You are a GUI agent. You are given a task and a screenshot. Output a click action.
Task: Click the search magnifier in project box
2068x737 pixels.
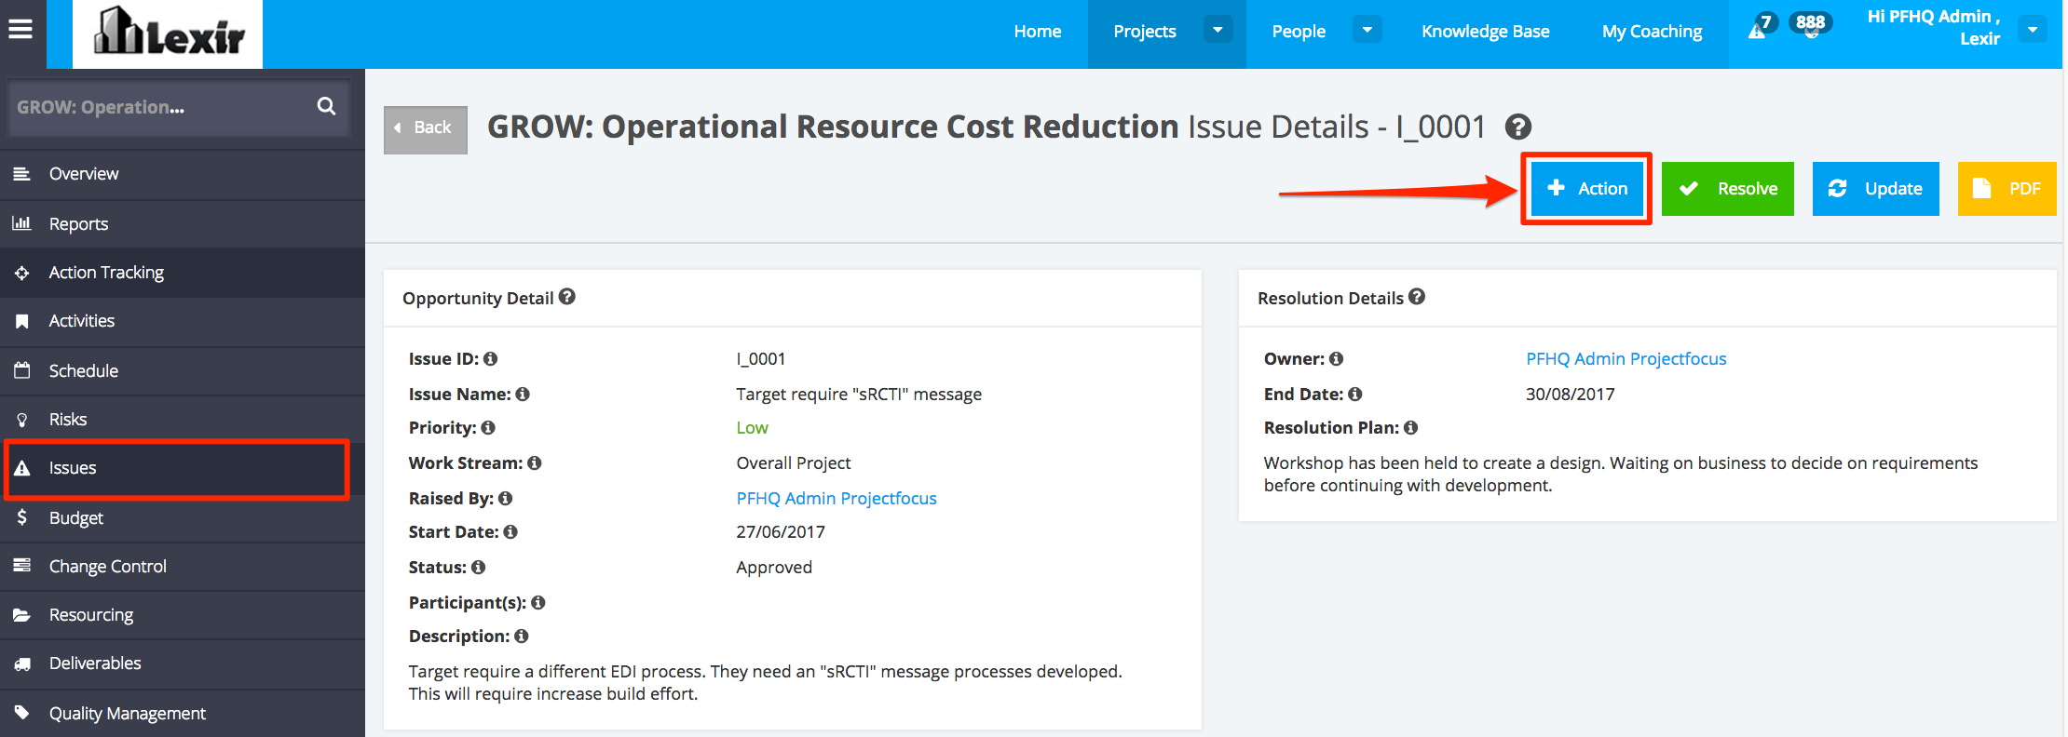click(326, 106)
